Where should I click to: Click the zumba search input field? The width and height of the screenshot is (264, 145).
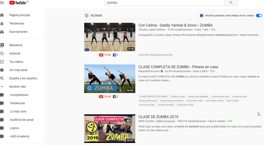(164, 3)
